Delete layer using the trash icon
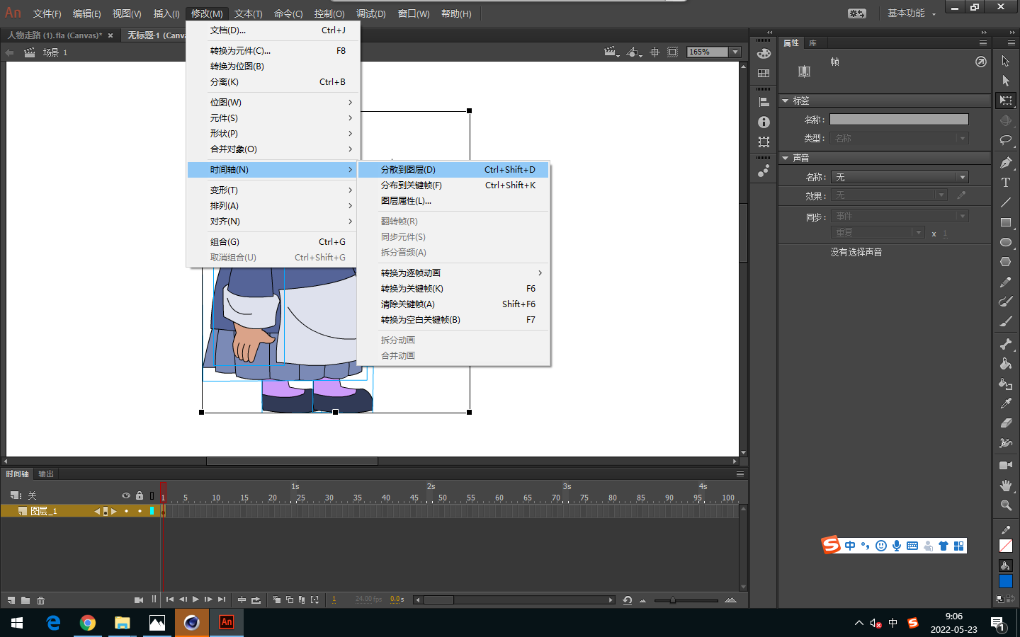Screen dimensions: 1020x637 [41, 600]
